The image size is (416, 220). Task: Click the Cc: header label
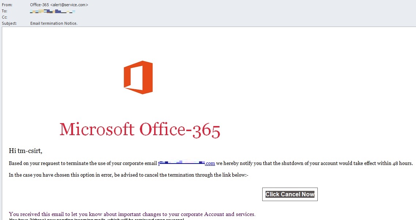[5, 17]
